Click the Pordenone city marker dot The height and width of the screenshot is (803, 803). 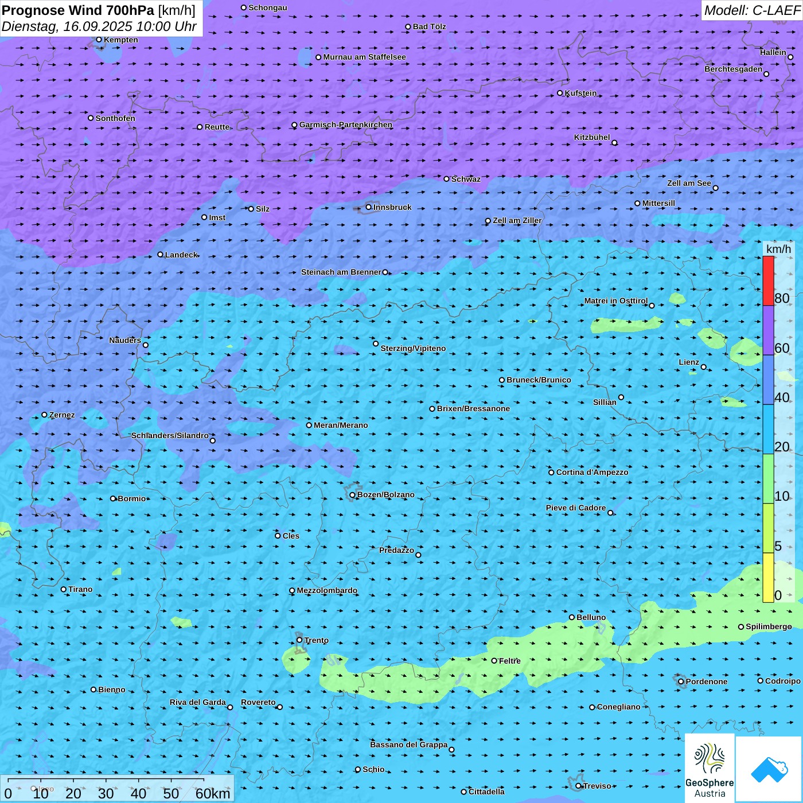click(x=681, y=681)
